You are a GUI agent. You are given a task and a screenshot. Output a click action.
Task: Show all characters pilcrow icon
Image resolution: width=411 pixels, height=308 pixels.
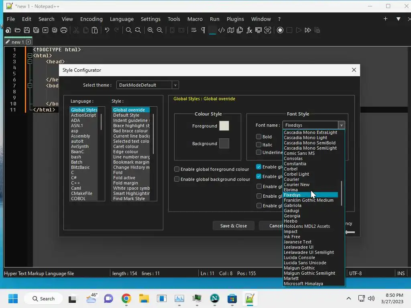click(203, 30)
